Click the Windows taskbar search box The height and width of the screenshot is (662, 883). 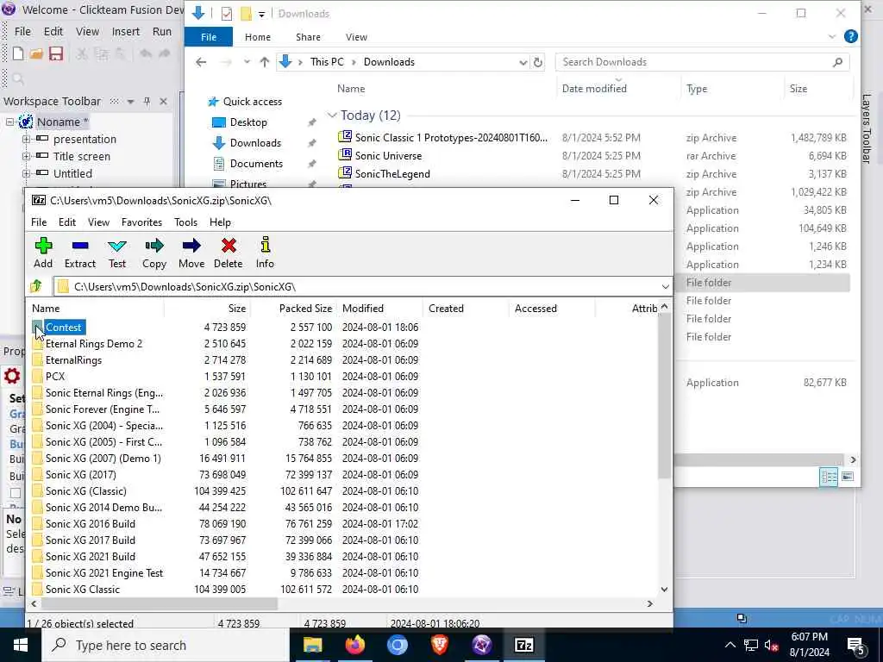coord(166,645)
